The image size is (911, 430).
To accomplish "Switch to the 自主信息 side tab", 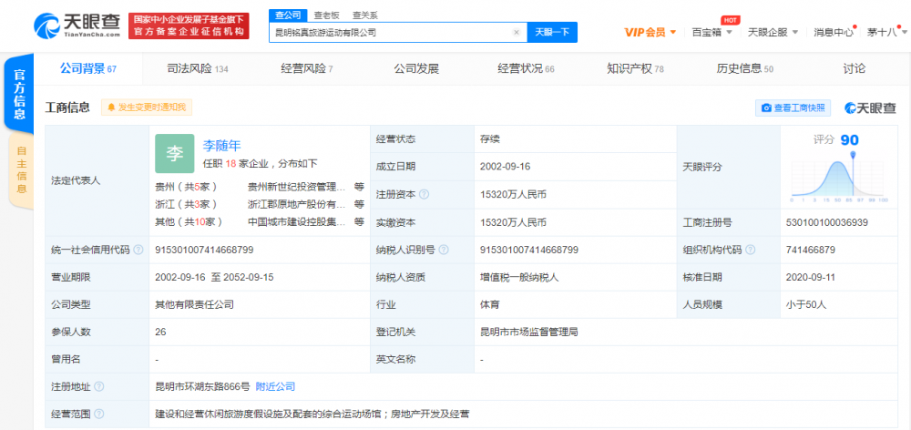I will tap(21, 169).
